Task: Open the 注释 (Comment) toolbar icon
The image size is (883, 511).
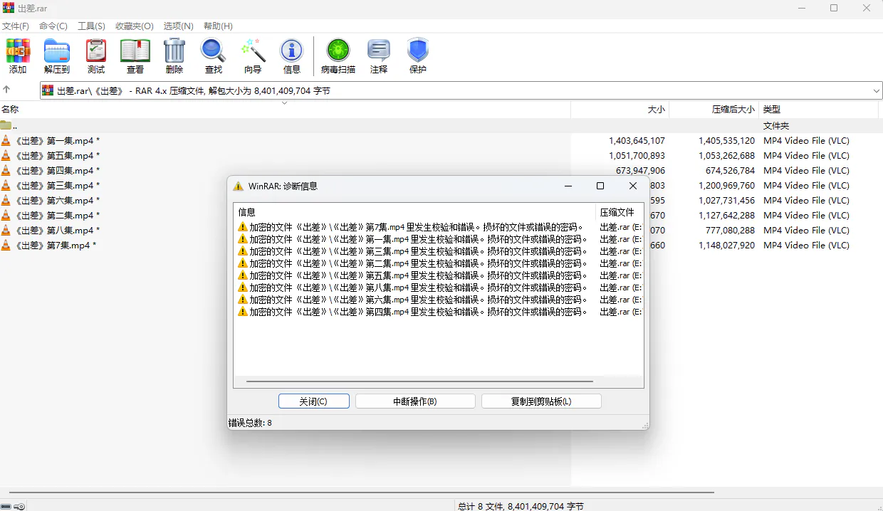Action: point(379,56)
